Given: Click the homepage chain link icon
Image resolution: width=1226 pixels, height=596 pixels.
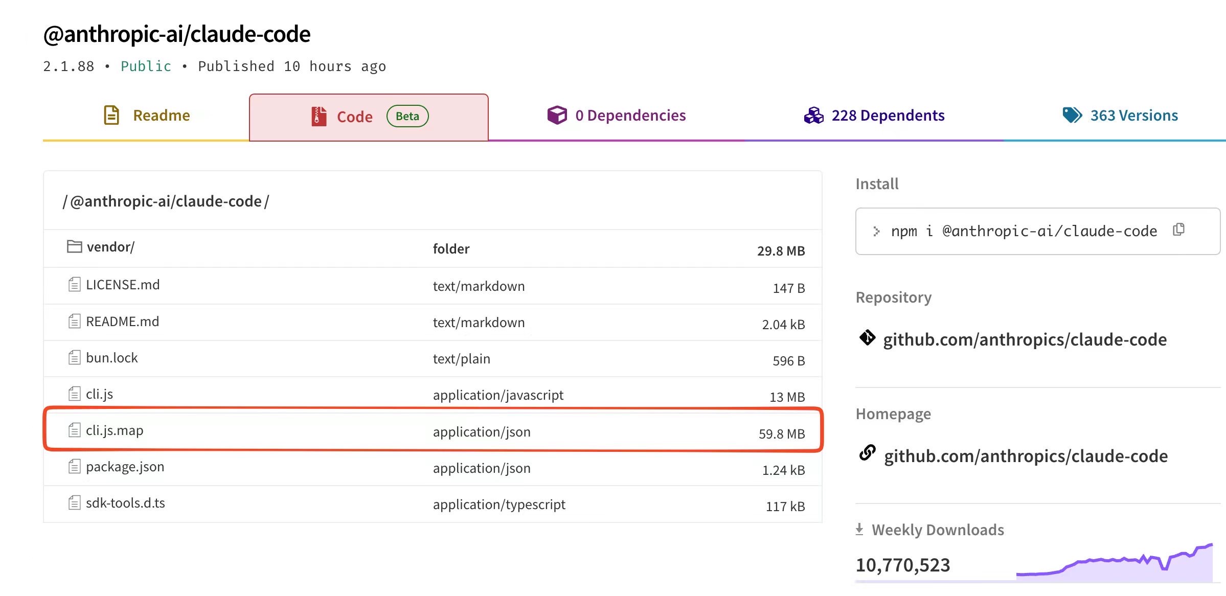Looking at the screenshot, I should pyautogui.click(x=867, y=453).
